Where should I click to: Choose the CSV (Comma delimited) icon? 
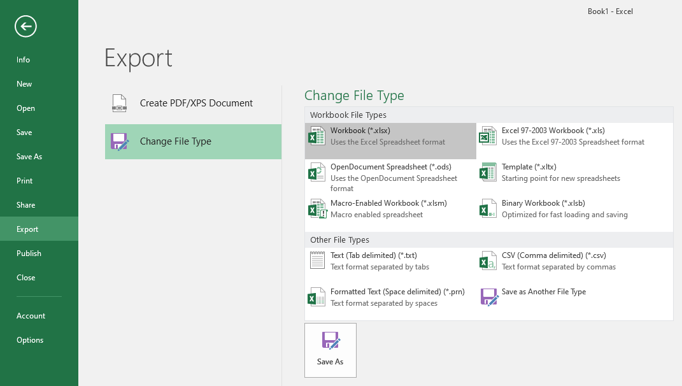click(x=488, y=261)
